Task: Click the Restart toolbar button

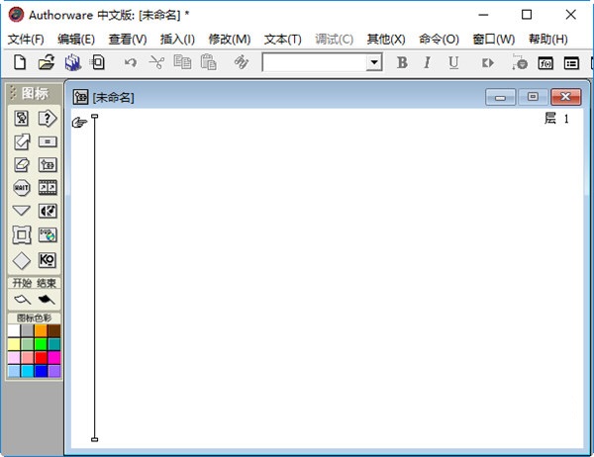Action: (487, 62)
